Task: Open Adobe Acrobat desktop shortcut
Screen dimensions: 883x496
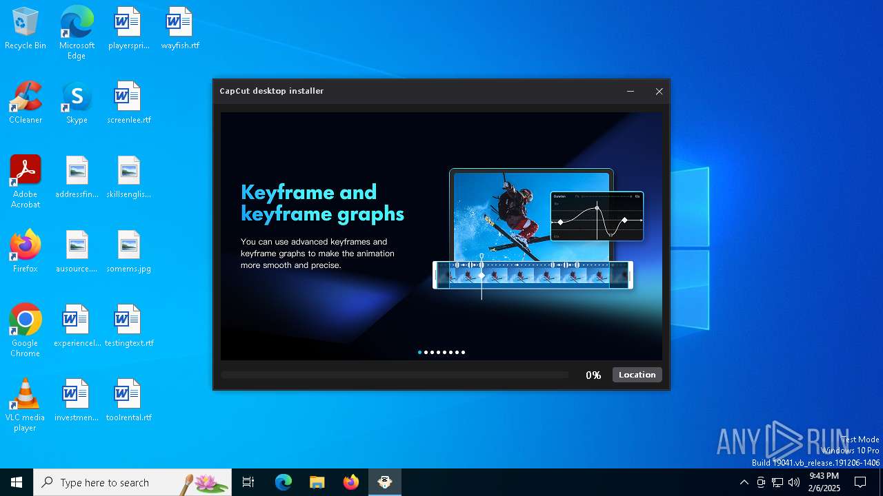Action: 26,182
